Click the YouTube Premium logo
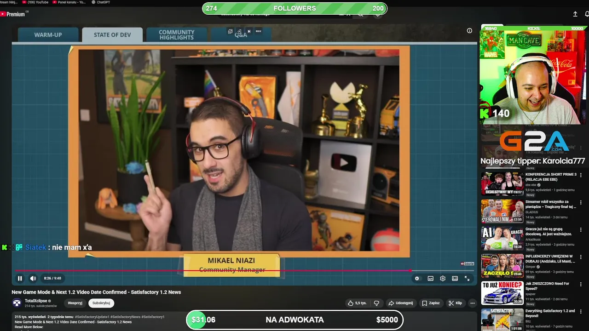The width and height of the screenshot is (589, 331). (x=13, y=14)
